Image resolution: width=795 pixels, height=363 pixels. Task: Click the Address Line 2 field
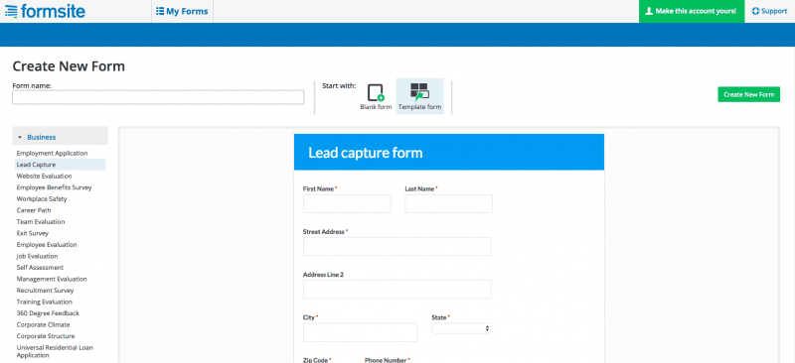(x=397, y=290)
